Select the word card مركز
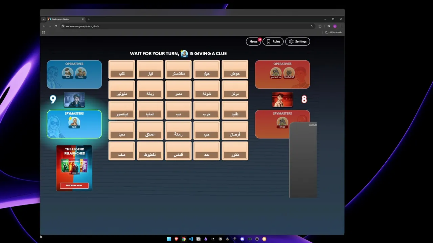This screenshot has height=243, width=433. pos(235,90)
